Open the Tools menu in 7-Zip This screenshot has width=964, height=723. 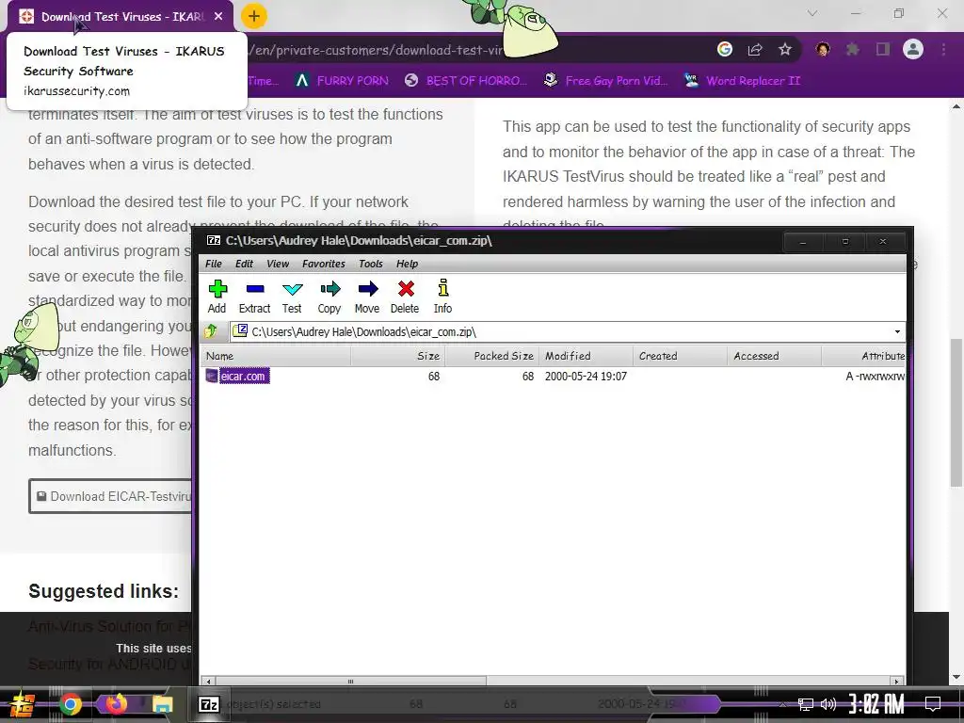point(371,264)
